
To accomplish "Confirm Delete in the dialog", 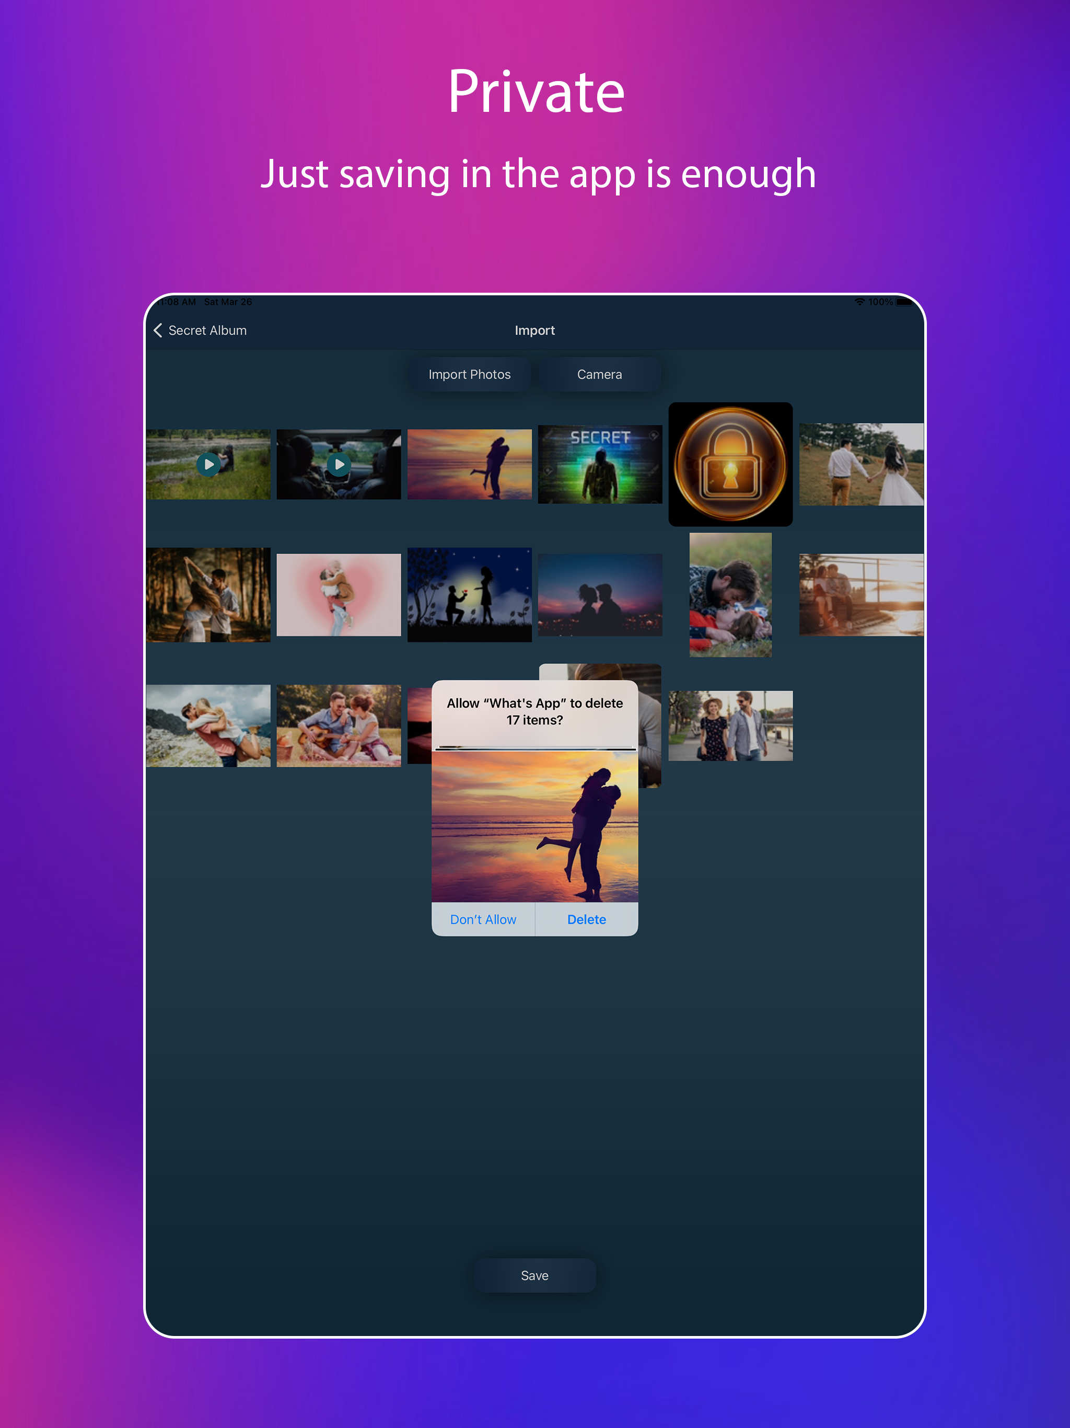I will pos(586,919).
